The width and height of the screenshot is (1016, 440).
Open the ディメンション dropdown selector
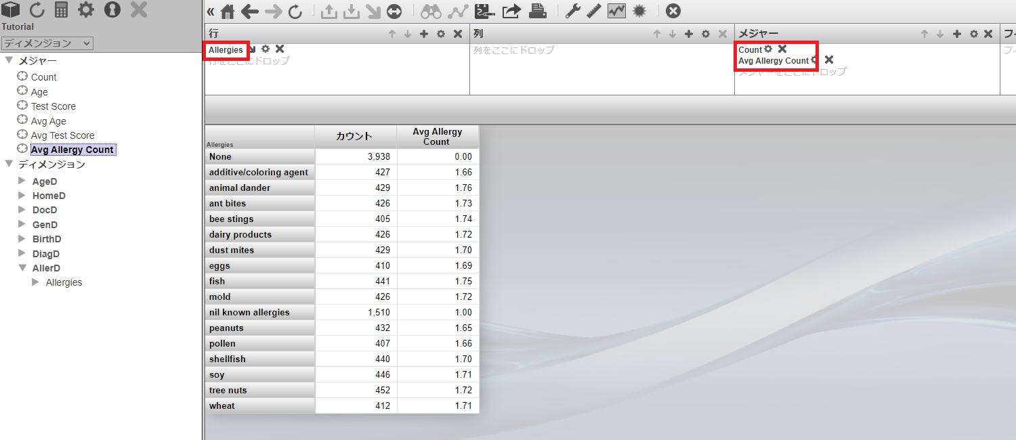[x=47, y=43]
